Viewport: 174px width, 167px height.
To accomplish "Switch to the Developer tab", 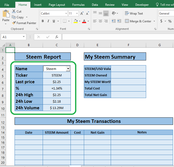I will pyautogui.click(x=142, y=5).
